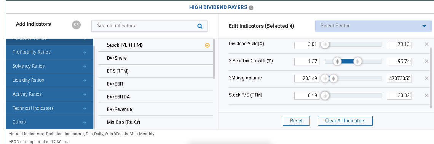The height and width of the screenshot is (144, 434).
Task: Click the info icon beside High Dividend Payers
Action: [251, 8]
